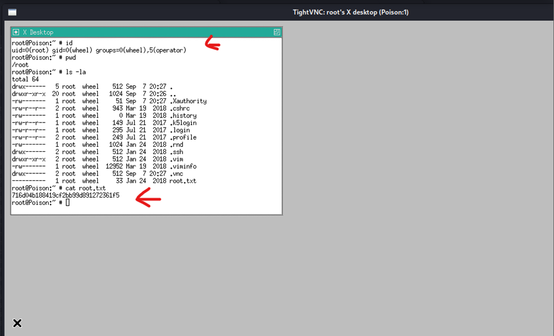Click the .k5login file listing entry
554x336 pixels.
pyautogui.click(x=183, y=123)
